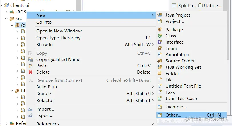Click the purple Interface icon

pyautogui.click(x=160, y=42)
